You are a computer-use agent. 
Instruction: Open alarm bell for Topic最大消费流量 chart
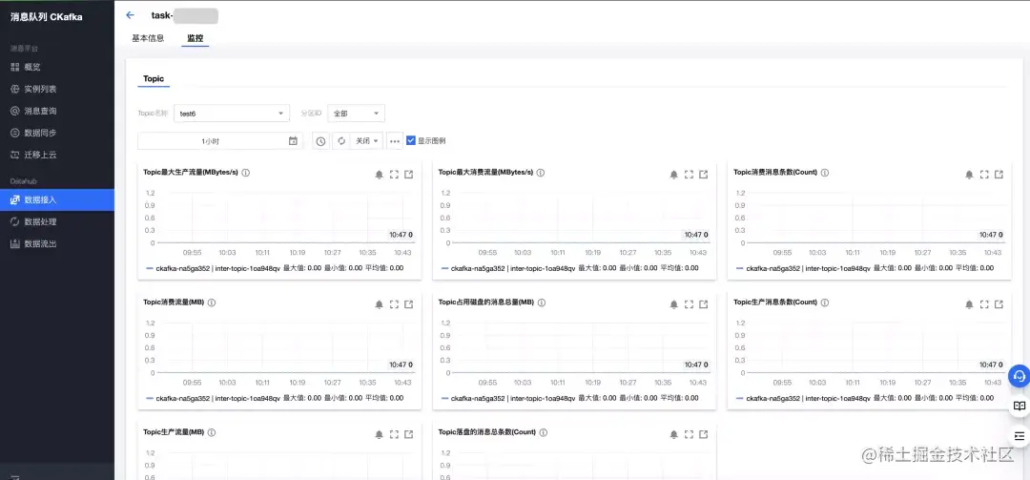(674, 175)
